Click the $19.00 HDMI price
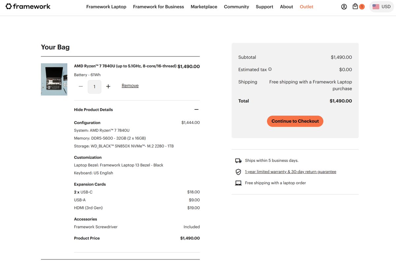The image size is (396, 266). (x=193, y=208)
